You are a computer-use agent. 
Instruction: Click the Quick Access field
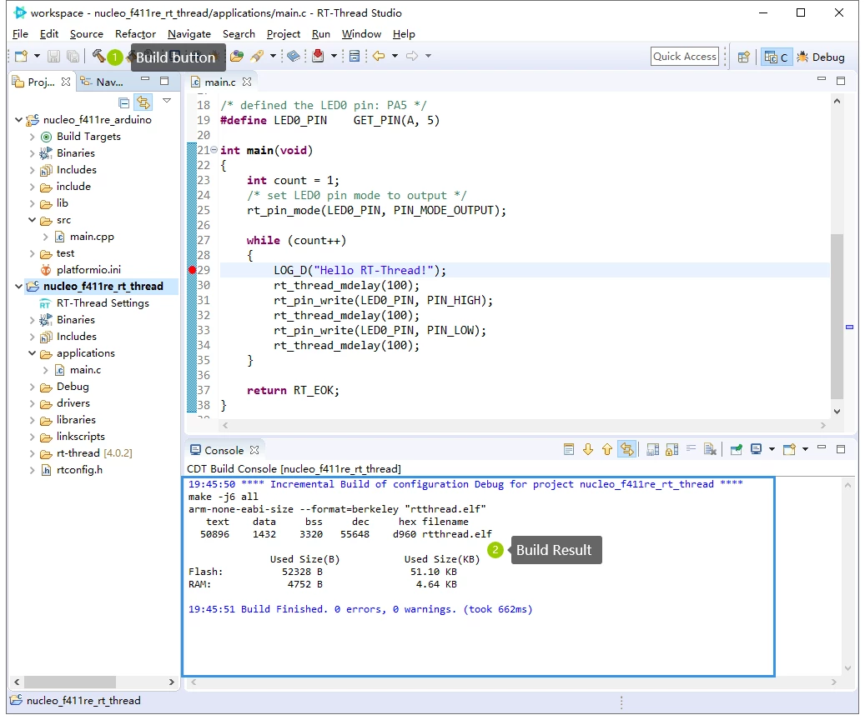point(685,56)
